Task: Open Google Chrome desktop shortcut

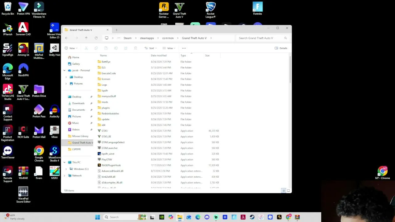Action: tap(39, 154)
